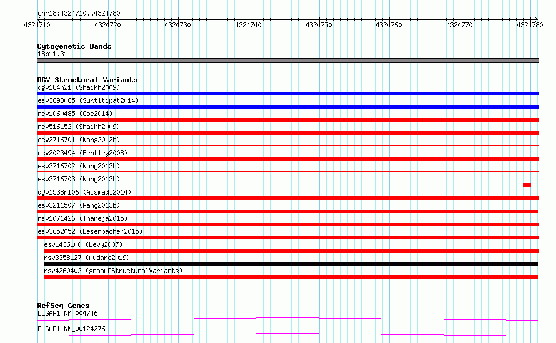Select the 18p11.31 band label

(52, 54)
